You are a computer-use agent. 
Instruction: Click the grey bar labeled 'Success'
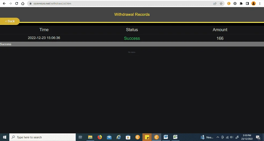[x=132, y=44]
